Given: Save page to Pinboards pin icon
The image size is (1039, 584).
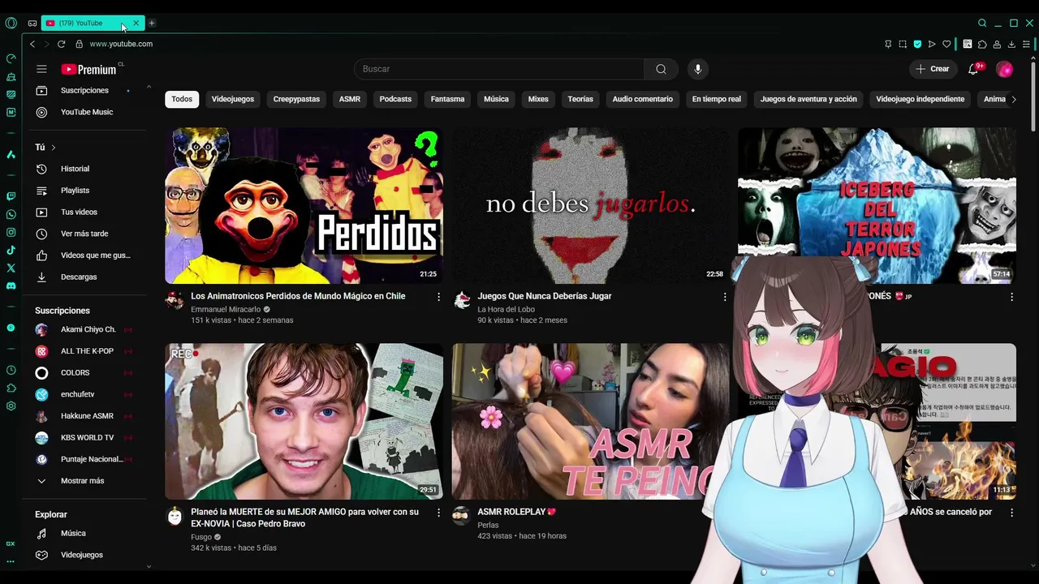Looking at the screenshot, I should pos(888,44).
